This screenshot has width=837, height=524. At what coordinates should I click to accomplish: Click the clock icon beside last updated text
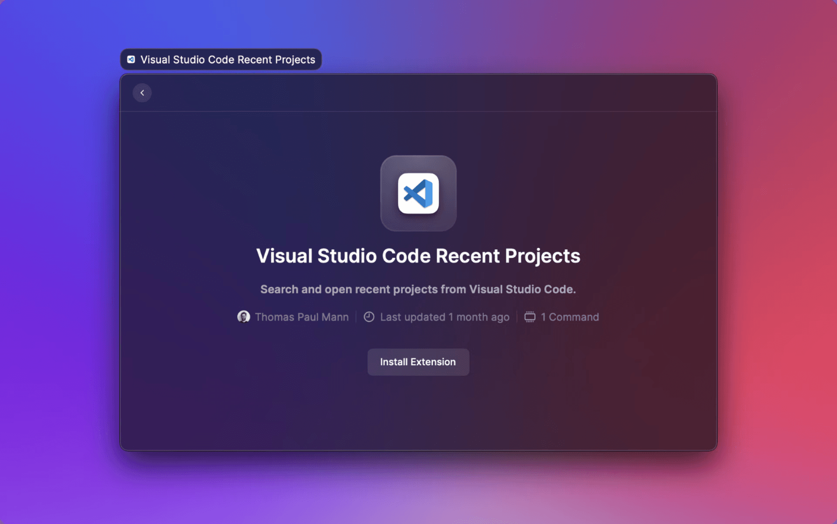point(368,317)
